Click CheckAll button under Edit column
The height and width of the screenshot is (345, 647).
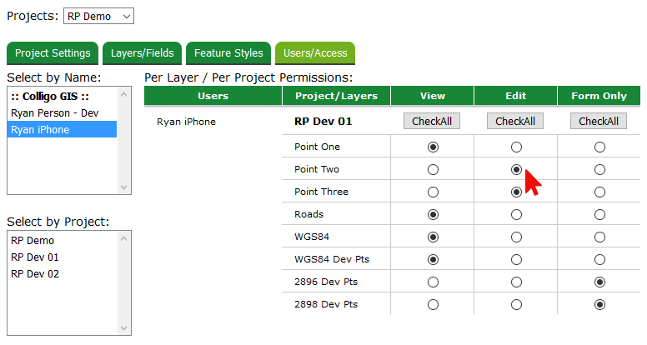point(515,121)
